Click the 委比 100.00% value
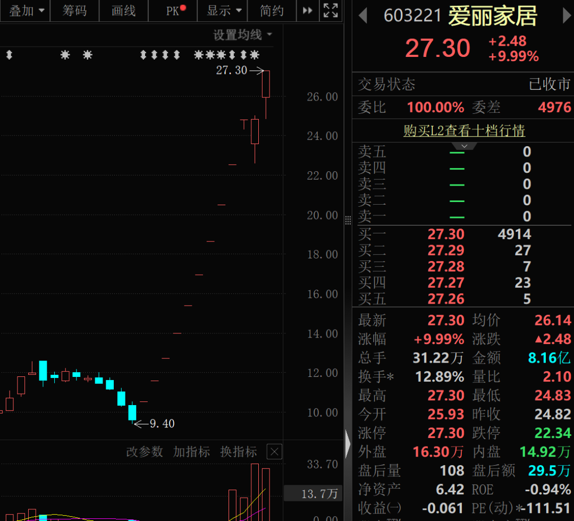This screenshot has width=574, height=521. point(436,107)
